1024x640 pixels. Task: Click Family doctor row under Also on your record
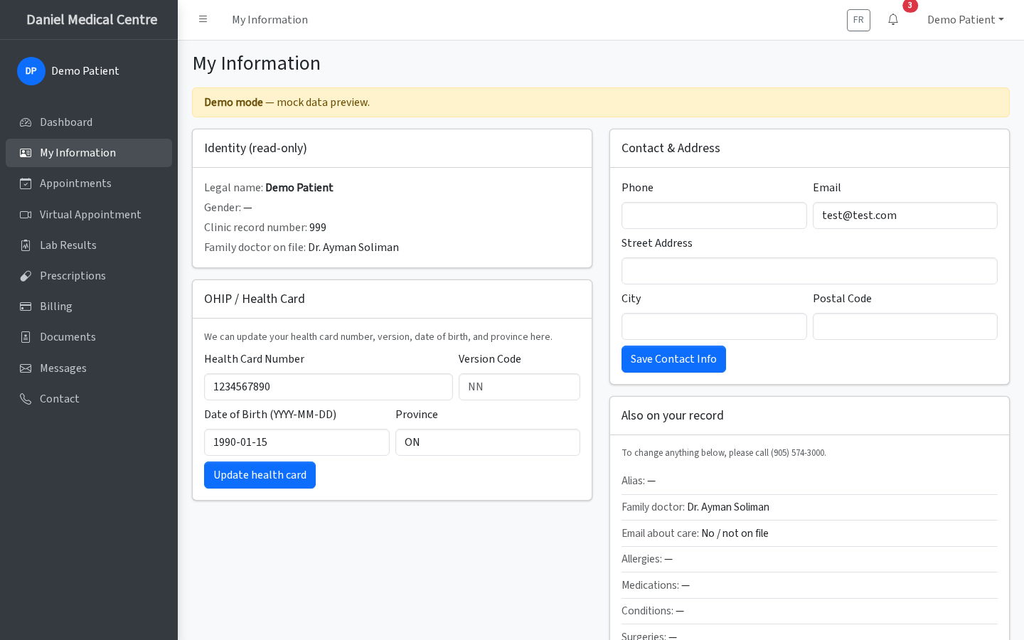(809, 507)
